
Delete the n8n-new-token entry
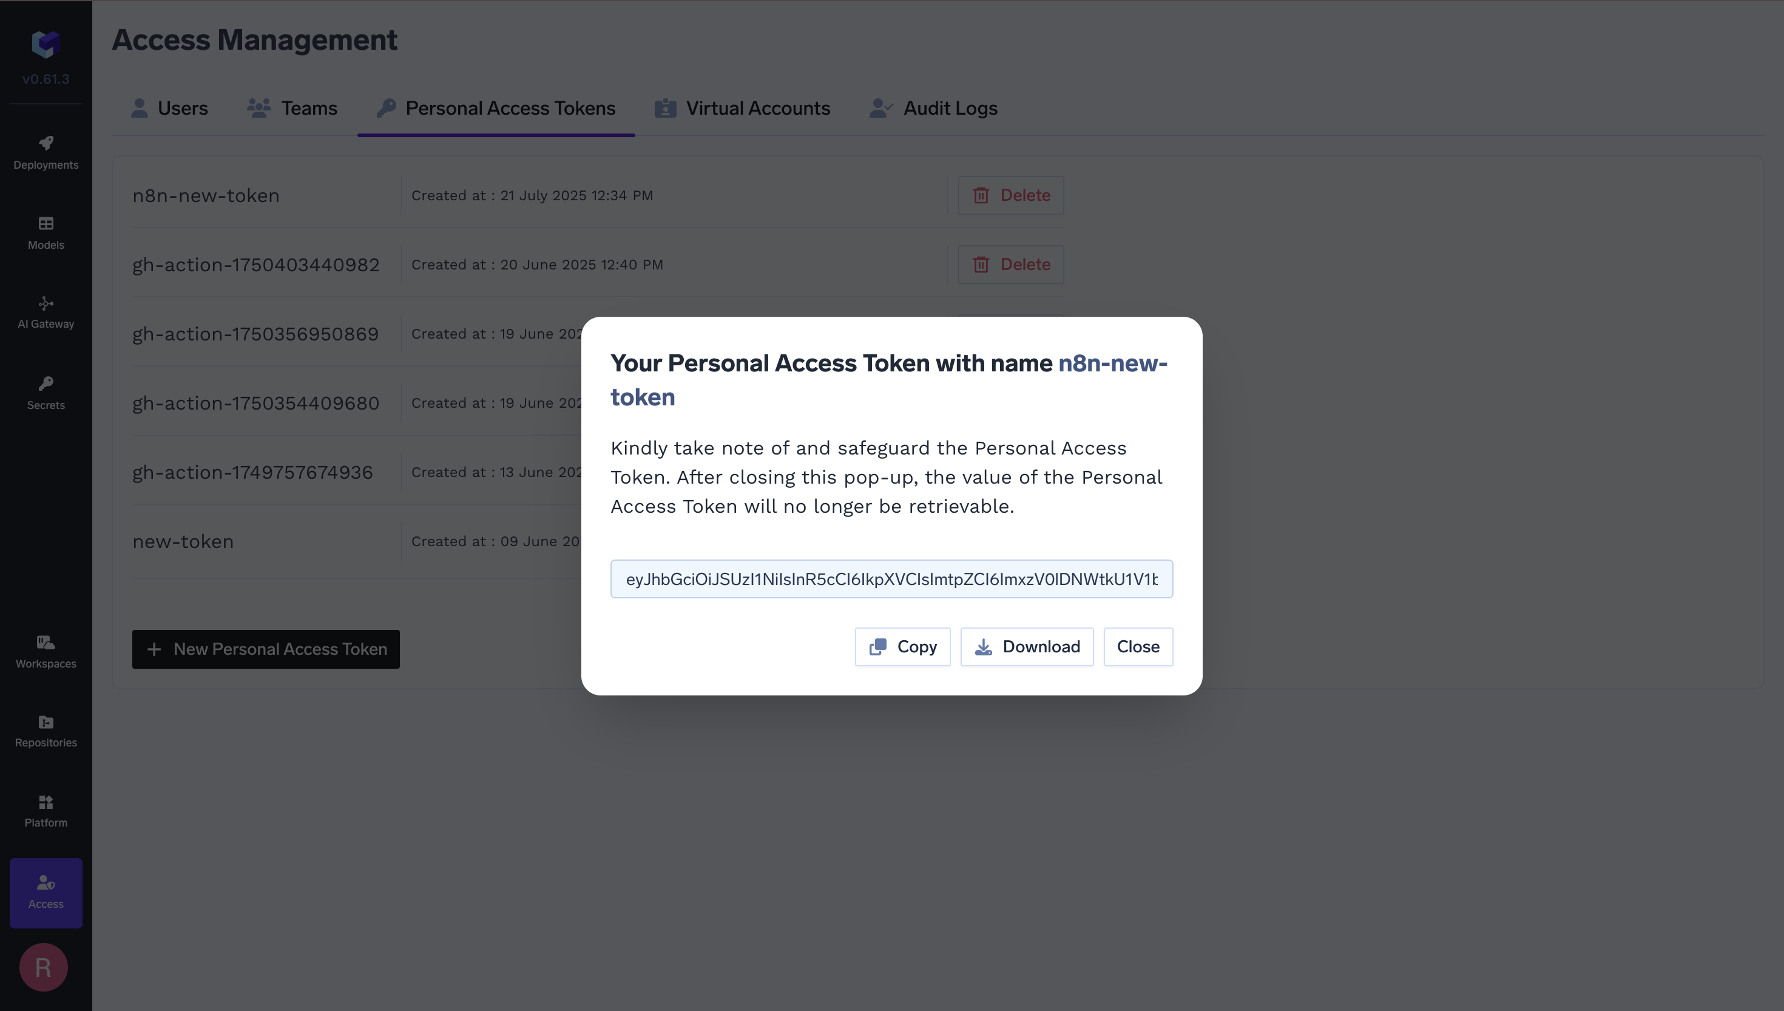pos(1011,196)
